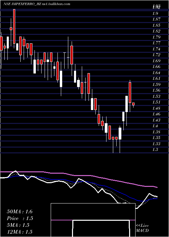
Task: Click the 1.9 price axis label
Action: [x=155, y=14]
